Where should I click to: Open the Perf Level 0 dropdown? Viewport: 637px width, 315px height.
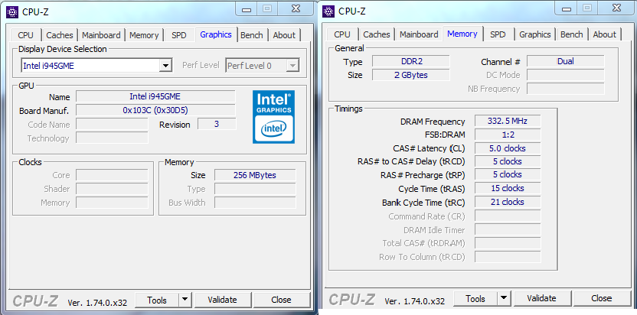(x=263, y=65)
